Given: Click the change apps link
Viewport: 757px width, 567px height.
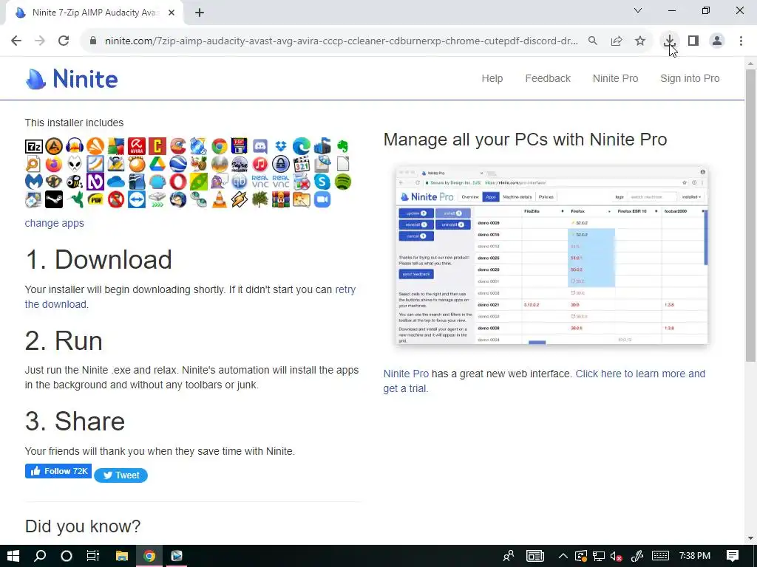Looking at the screenshot, I should point(55,223).
